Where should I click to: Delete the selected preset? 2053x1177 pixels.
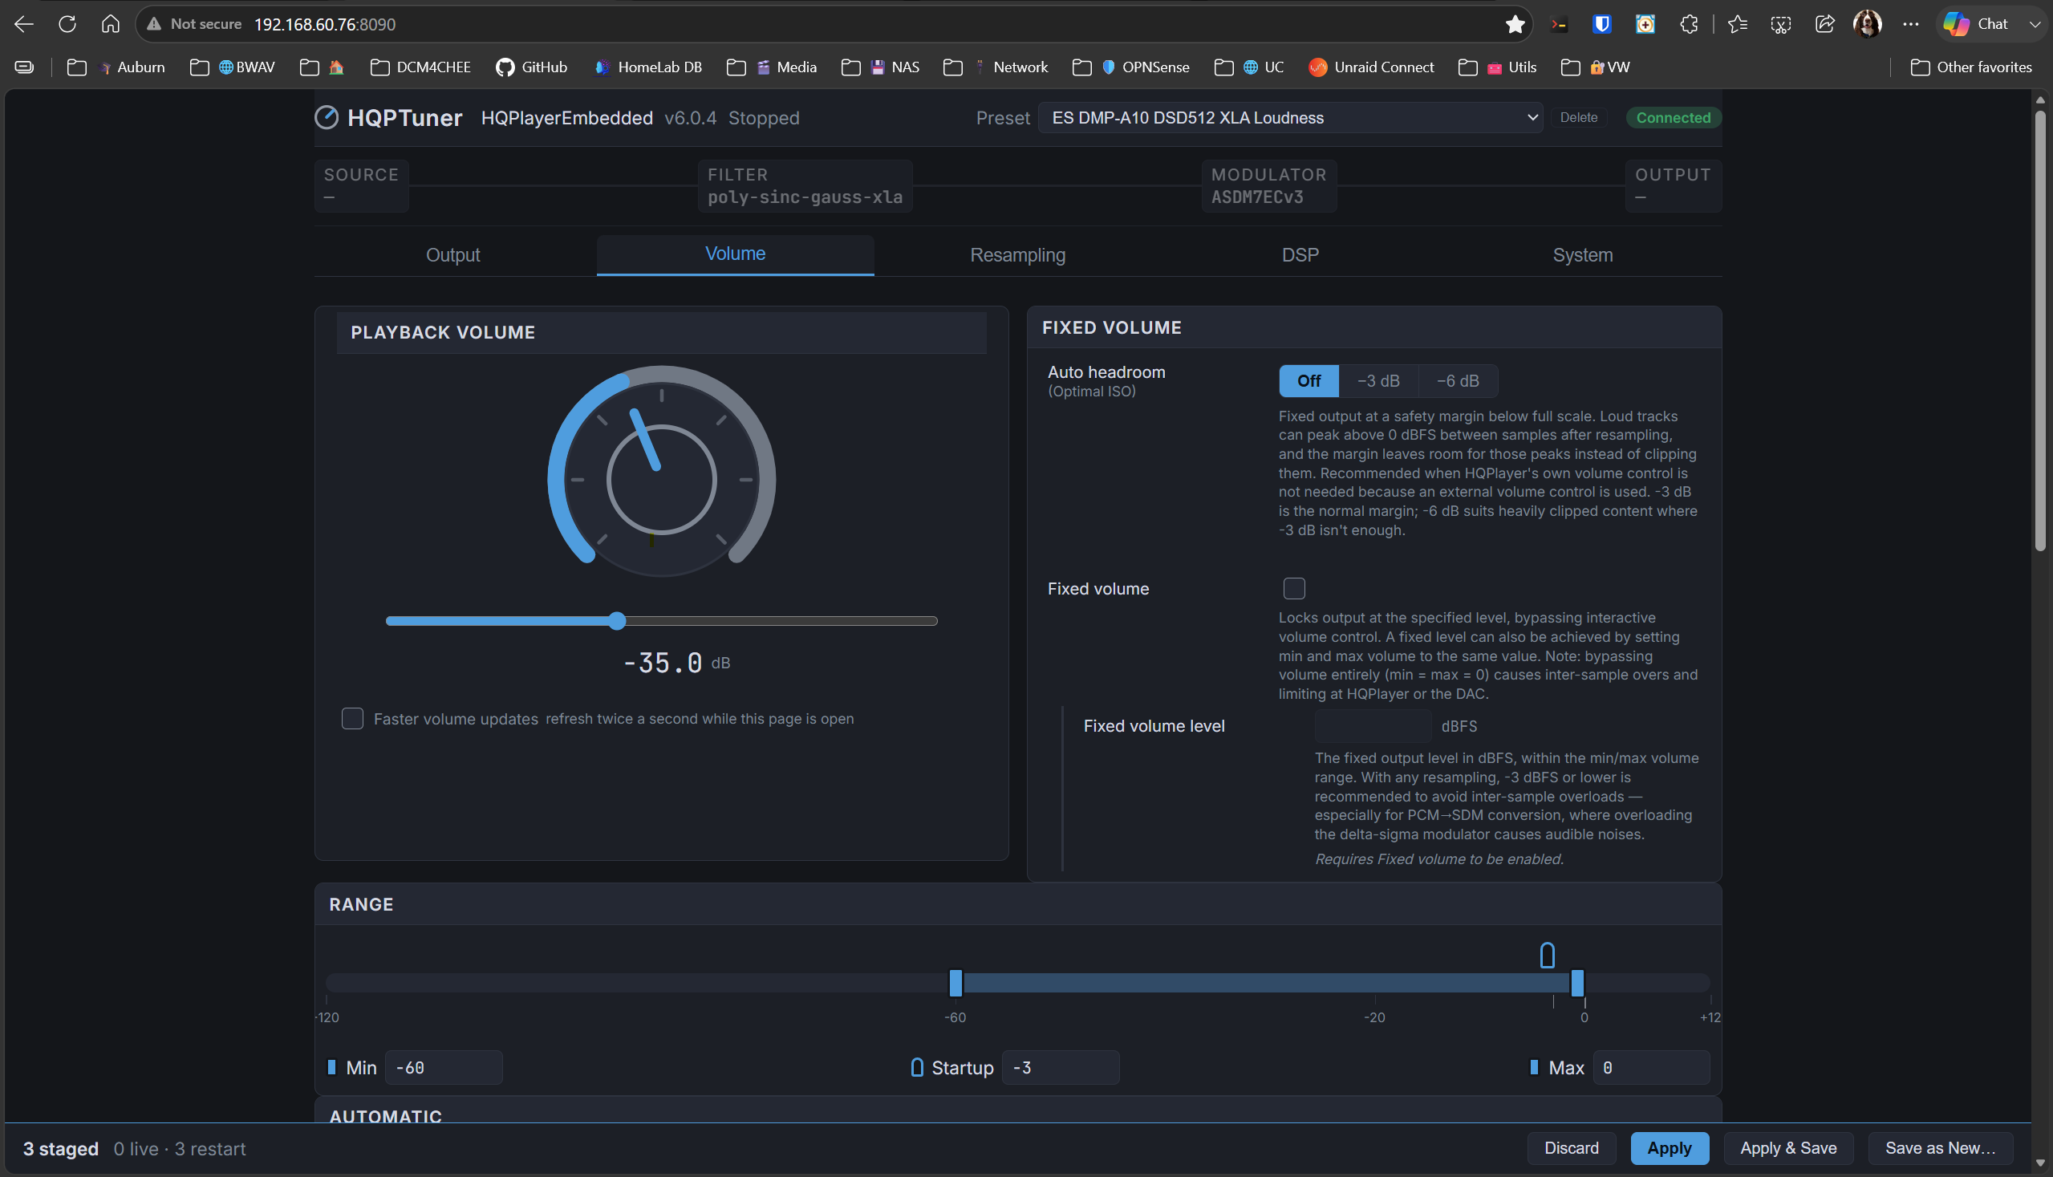pos(1578,118)
